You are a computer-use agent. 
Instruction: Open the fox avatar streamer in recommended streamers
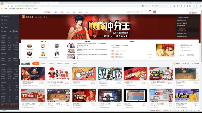coord(43,46)
